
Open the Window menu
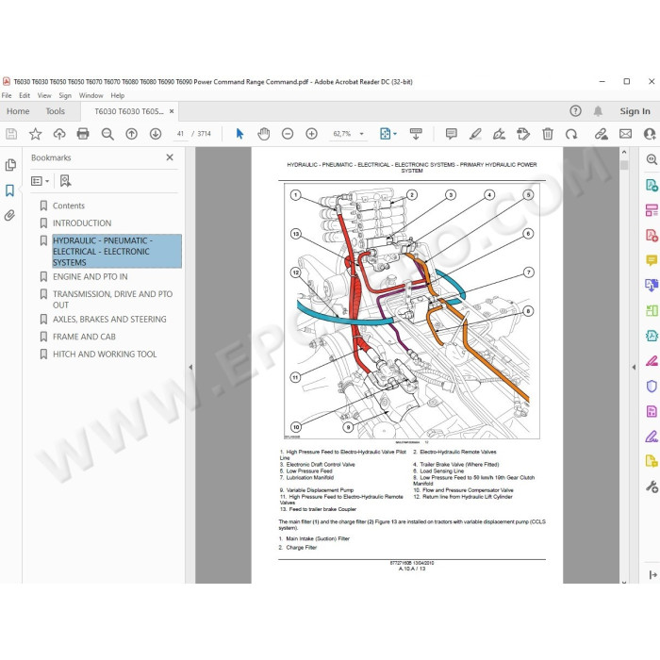(x=91, y=95)
